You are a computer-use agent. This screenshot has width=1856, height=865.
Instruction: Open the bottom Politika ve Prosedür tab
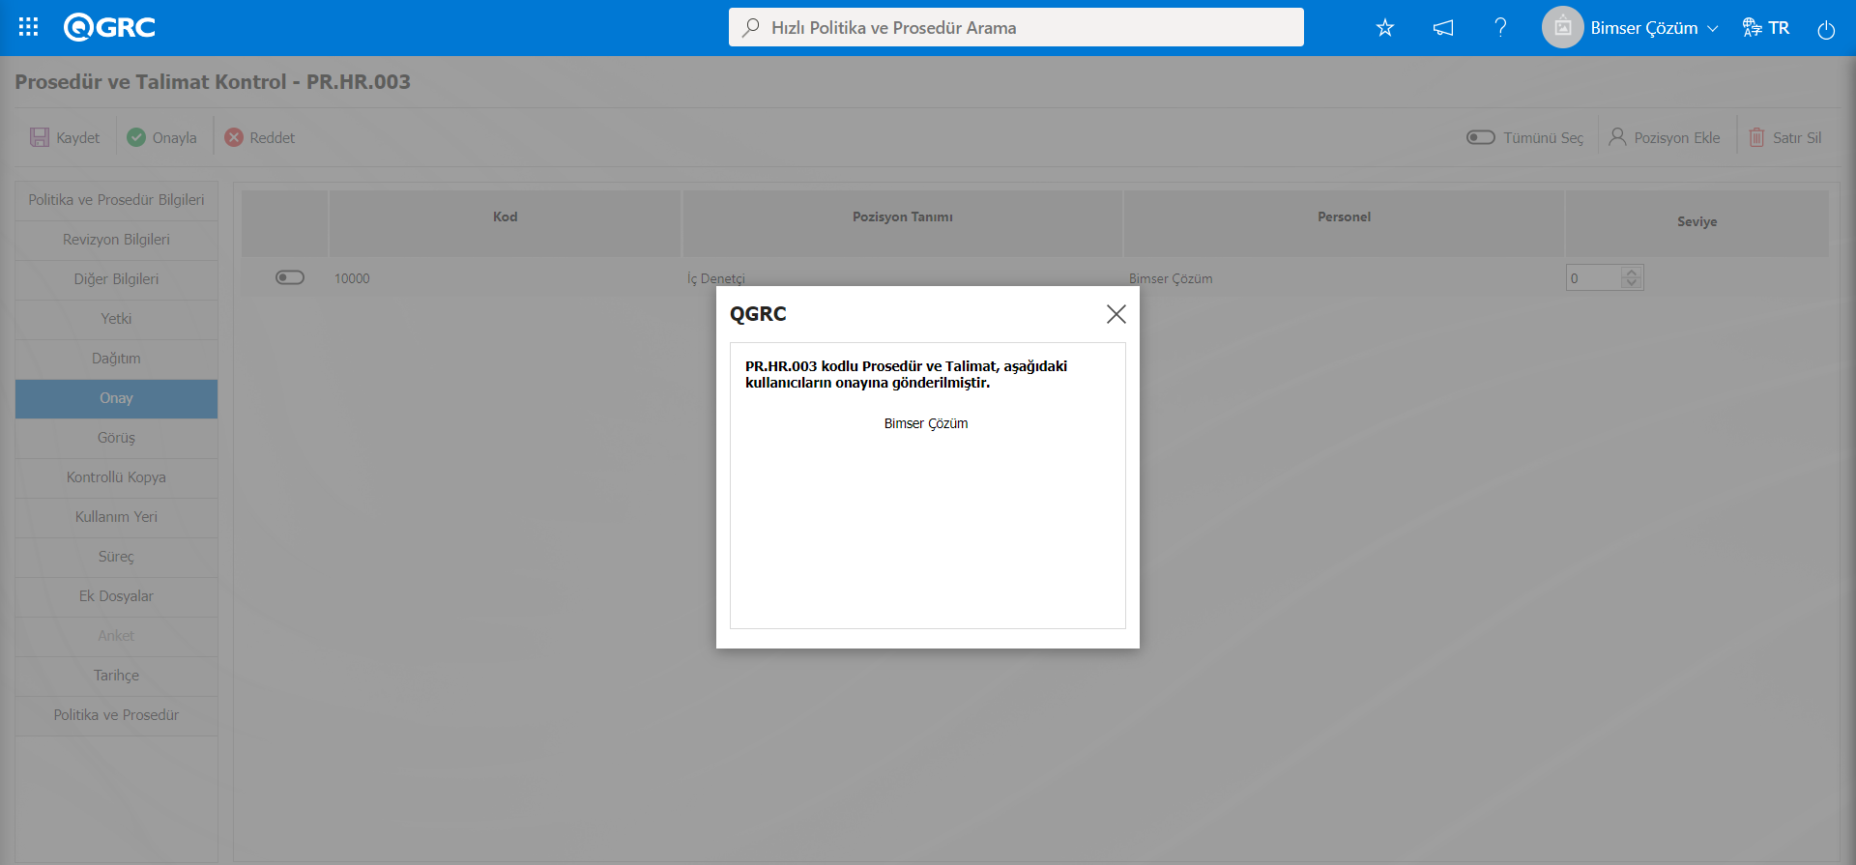click(x=116, y=715)
